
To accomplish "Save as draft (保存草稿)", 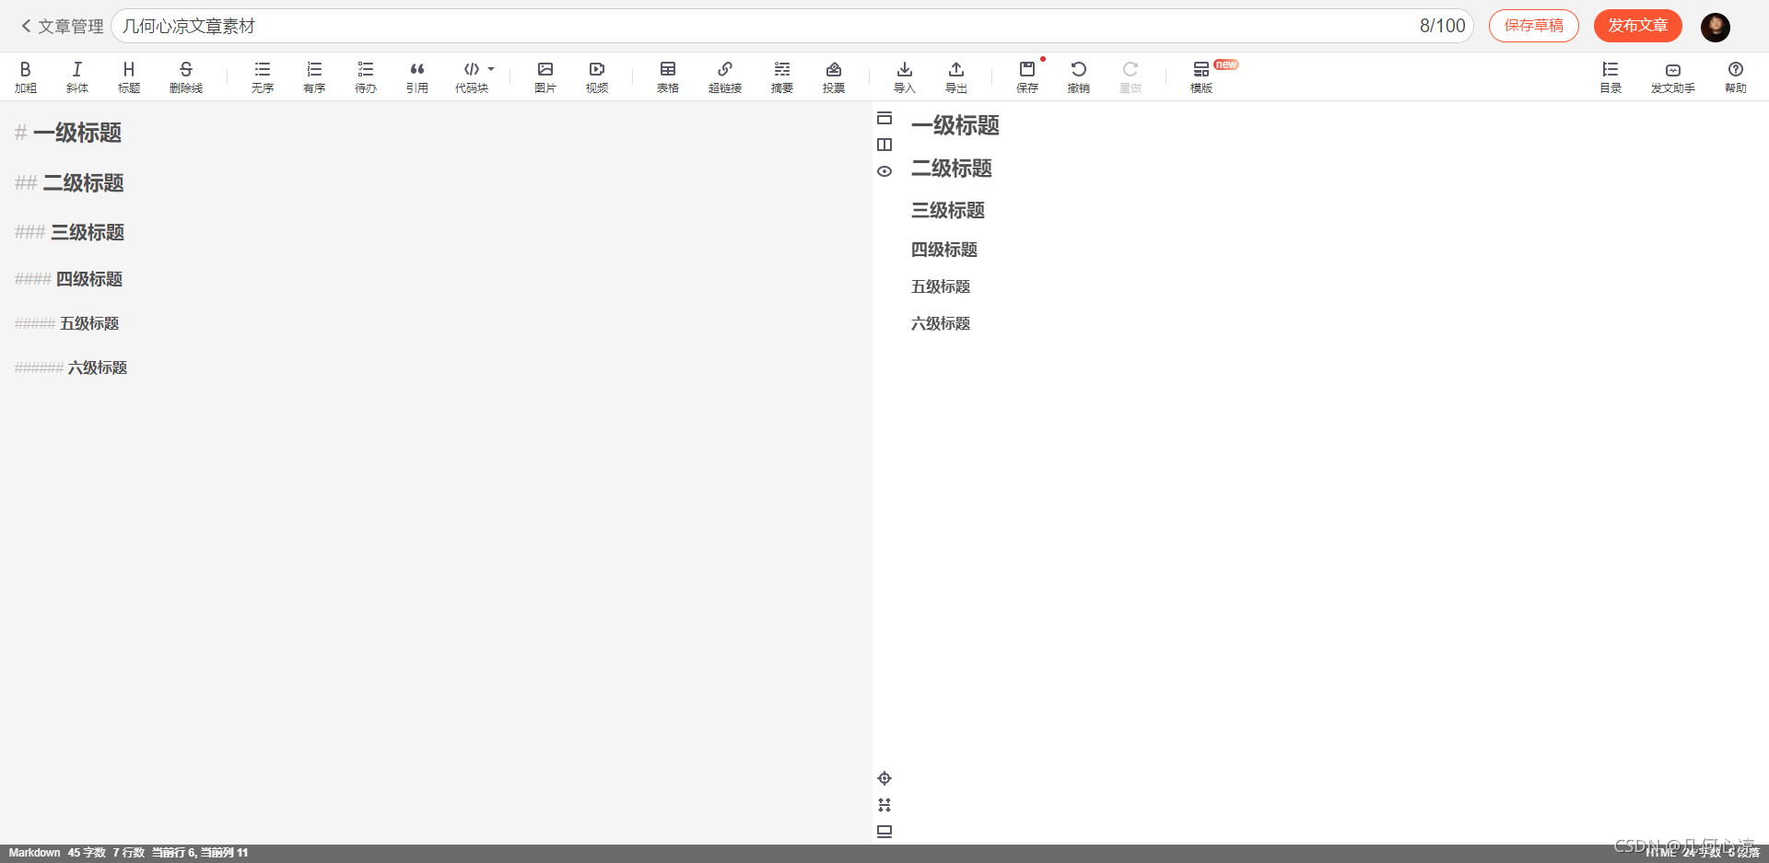I will (1534, 26).
